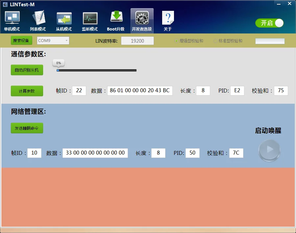The height and width of the screenshot is (233, 296).
Task: Click the LINTest-M title bar app icon
Action: (x=5, y=5)
